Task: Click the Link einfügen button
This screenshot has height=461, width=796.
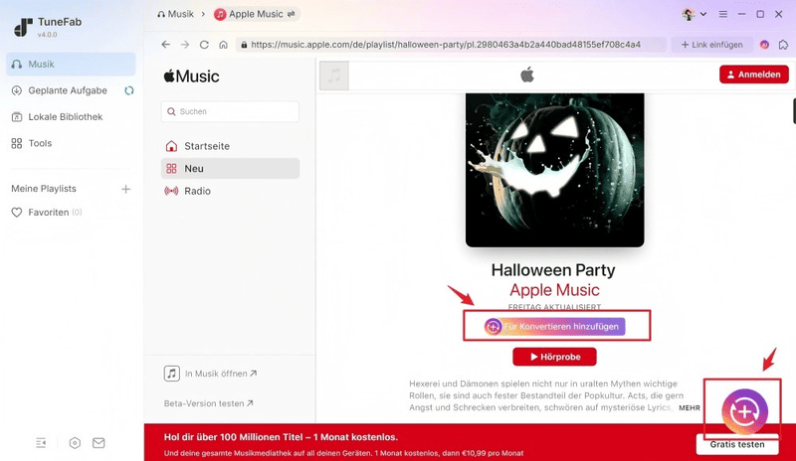Action: [x=711, y=45]
